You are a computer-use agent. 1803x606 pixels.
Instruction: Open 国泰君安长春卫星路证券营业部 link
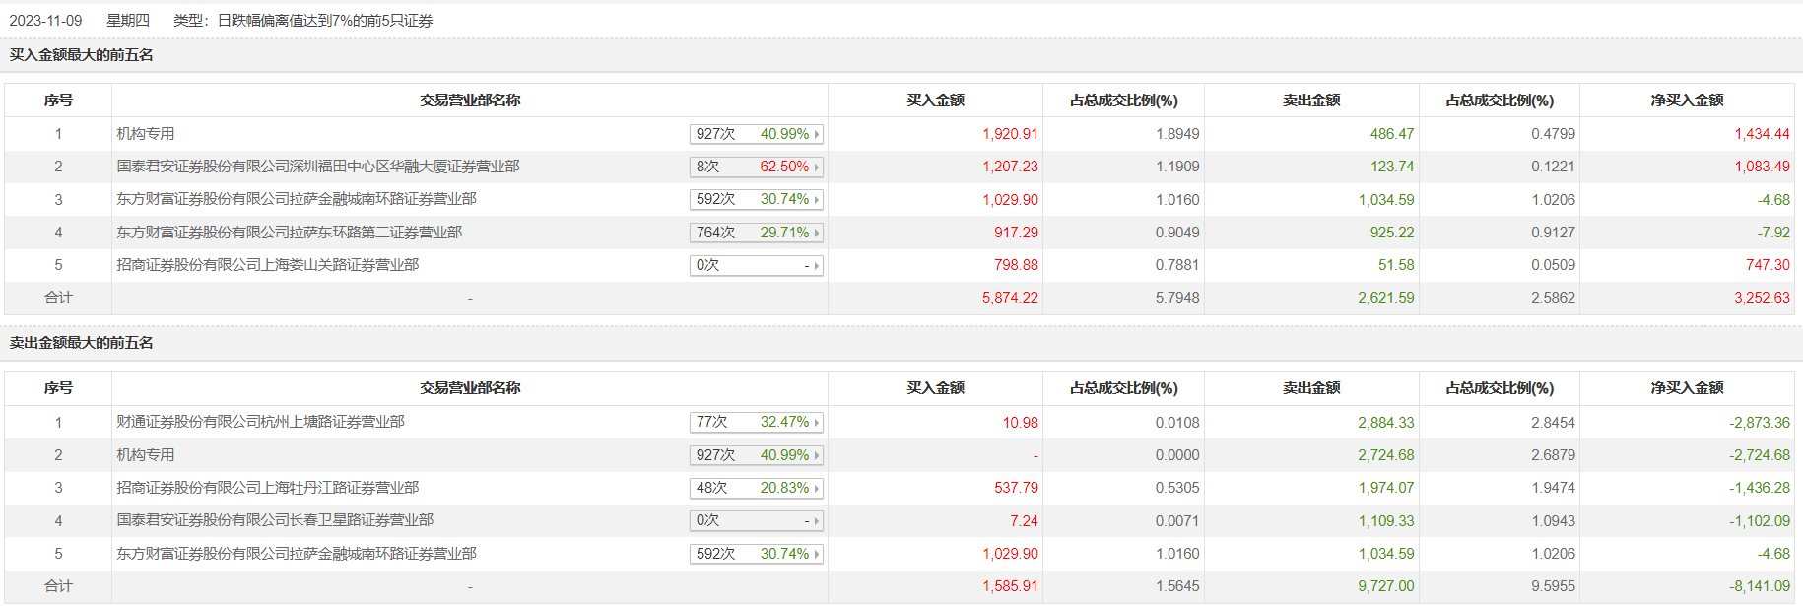[x=275, y=520]
